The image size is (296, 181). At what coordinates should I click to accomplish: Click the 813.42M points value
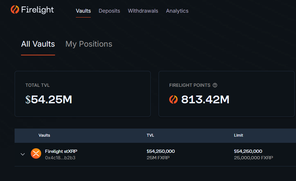[x=205, y=99]
